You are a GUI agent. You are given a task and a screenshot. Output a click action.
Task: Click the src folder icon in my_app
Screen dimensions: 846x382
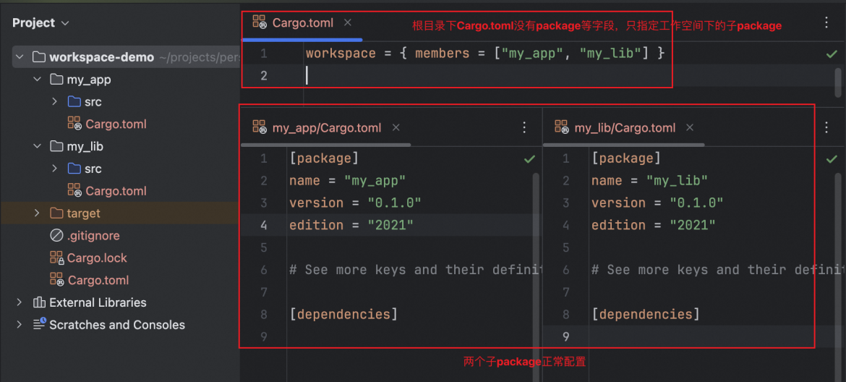coord(74,101)
